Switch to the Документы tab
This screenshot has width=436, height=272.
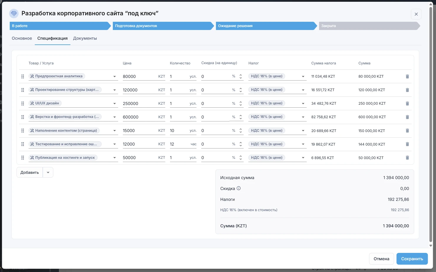pyautogui.click(x=85, y=39)
